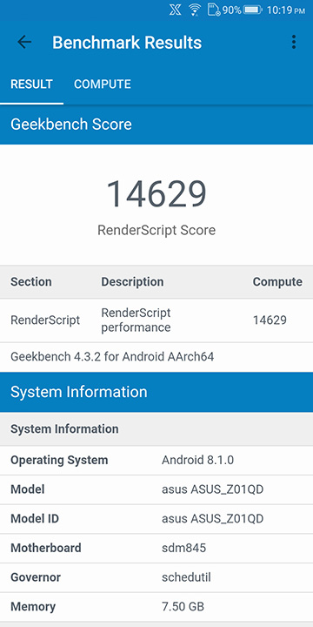313x627 pixels.
Task: Tap the Model label
Action: pyautogui.click(x=28, y=489)
